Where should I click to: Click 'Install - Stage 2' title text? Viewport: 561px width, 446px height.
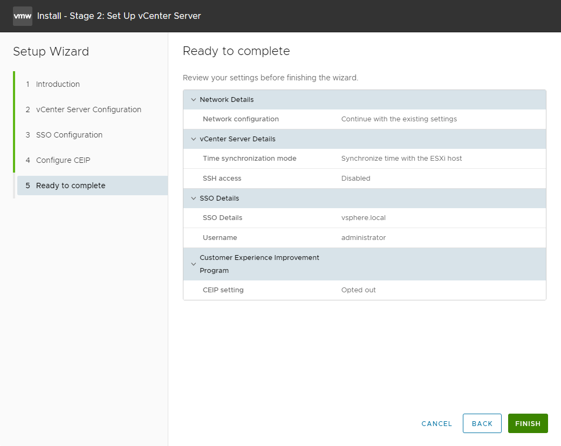(x=119, y=16)
